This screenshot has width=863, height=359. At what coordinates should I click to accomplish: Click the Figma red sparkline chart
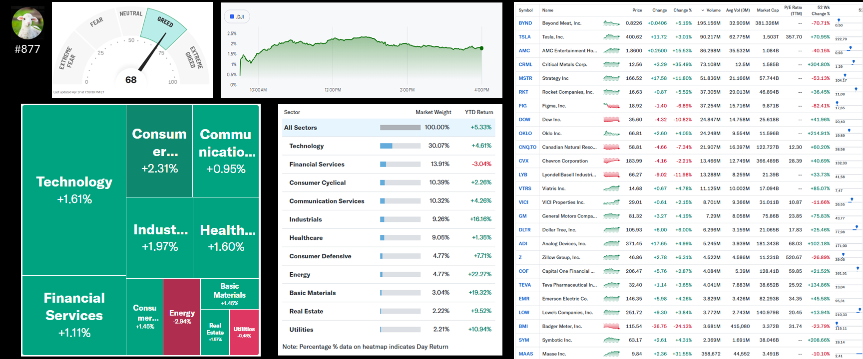611,106
